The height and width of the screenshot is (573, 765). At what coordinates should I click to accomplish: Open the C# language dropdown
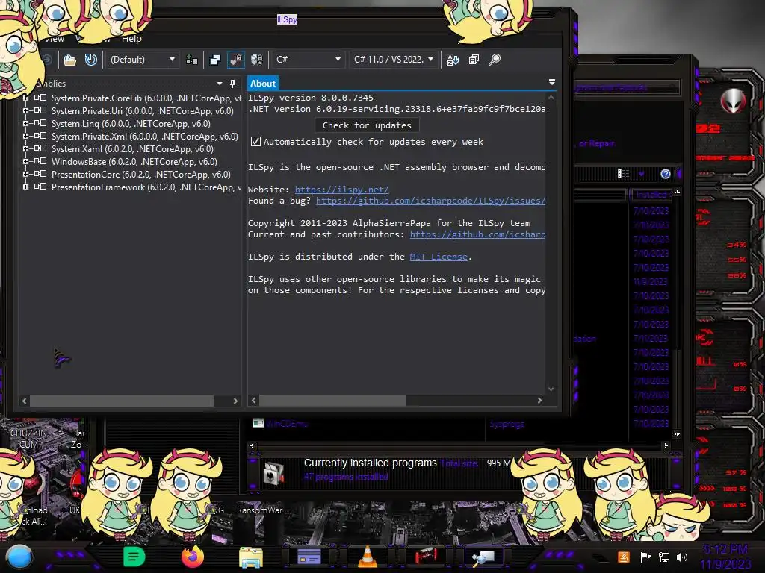click(x=308, y=60)
